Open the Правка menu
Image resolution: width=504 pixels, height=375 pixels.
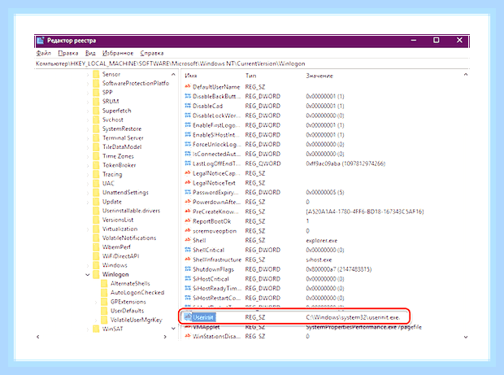coord(67,53)
